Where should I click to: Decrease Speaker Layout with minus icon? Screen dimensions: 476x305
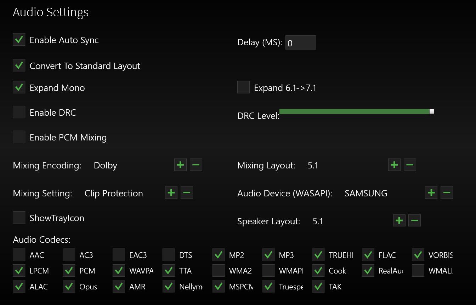point(414,220)
